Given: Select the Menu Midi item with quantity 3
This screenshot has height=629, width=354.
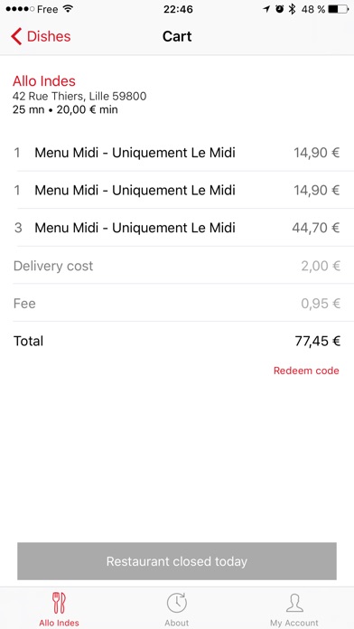Looking at the screenshot, I should [177, 228].
